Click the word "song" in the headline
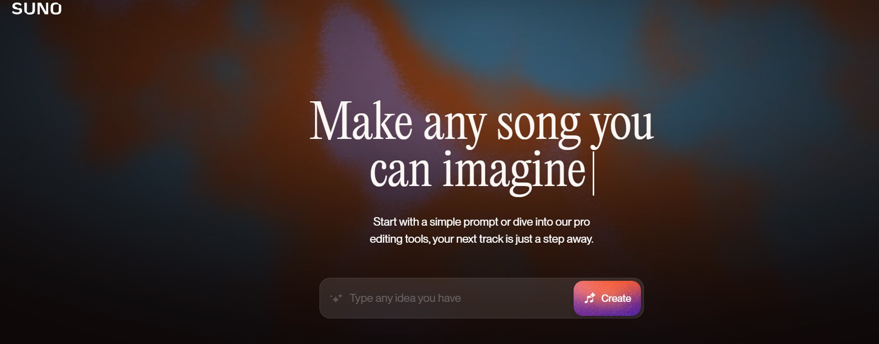879x344 pixels. coord(538,125)
